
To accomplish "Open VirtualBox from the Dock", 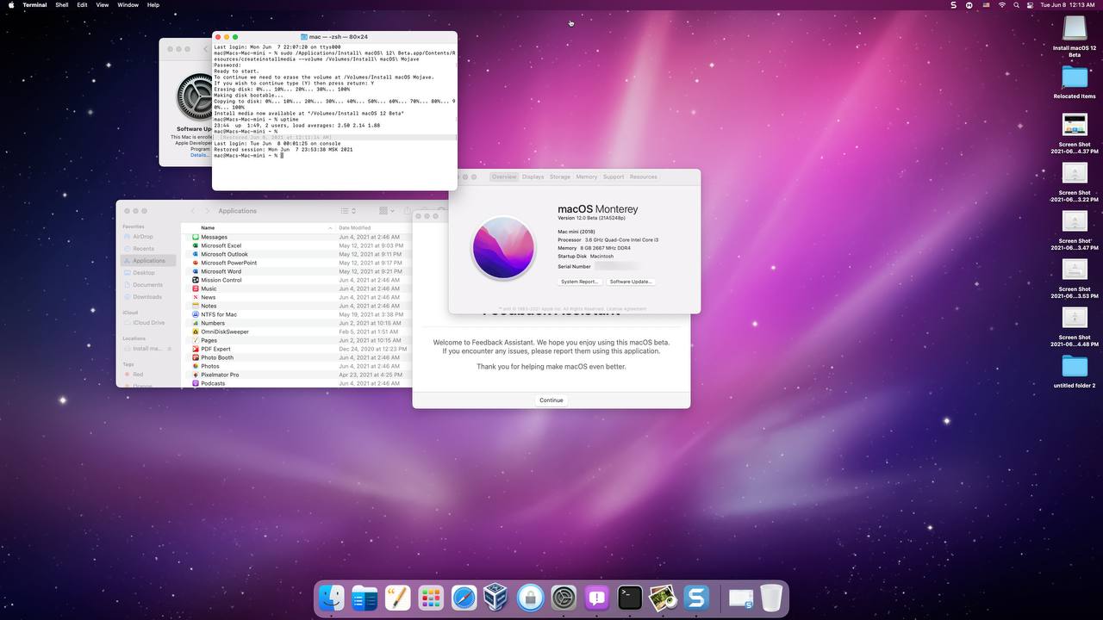I will point(496,598).
